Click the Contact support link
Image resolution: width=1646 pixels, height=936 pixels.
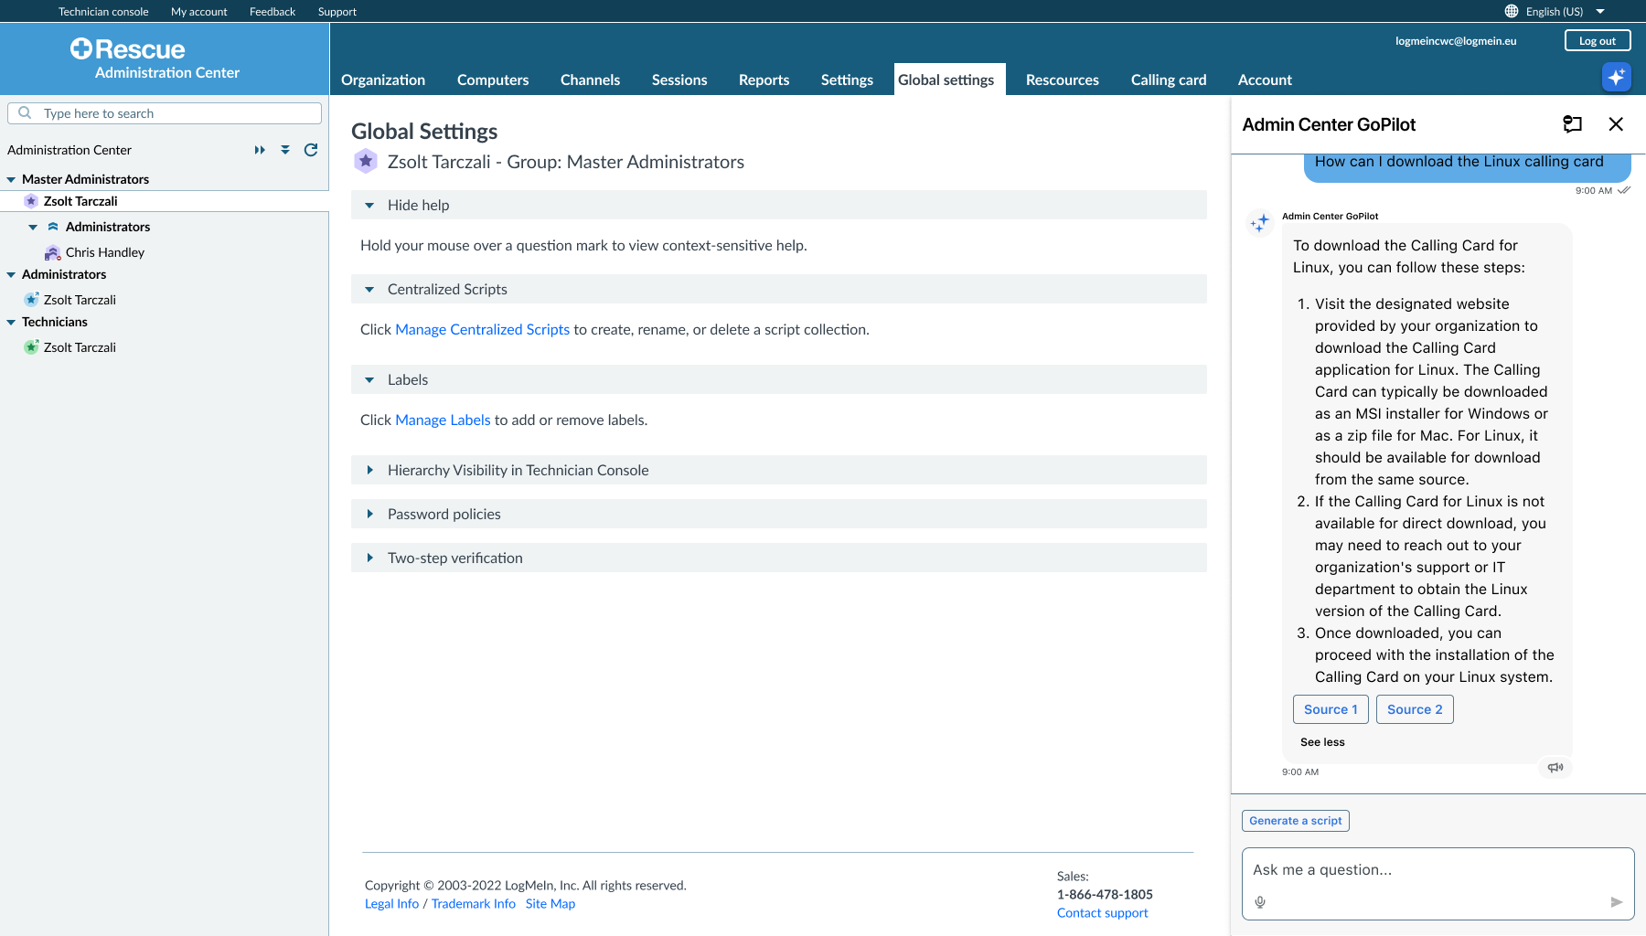[1102, 912]
